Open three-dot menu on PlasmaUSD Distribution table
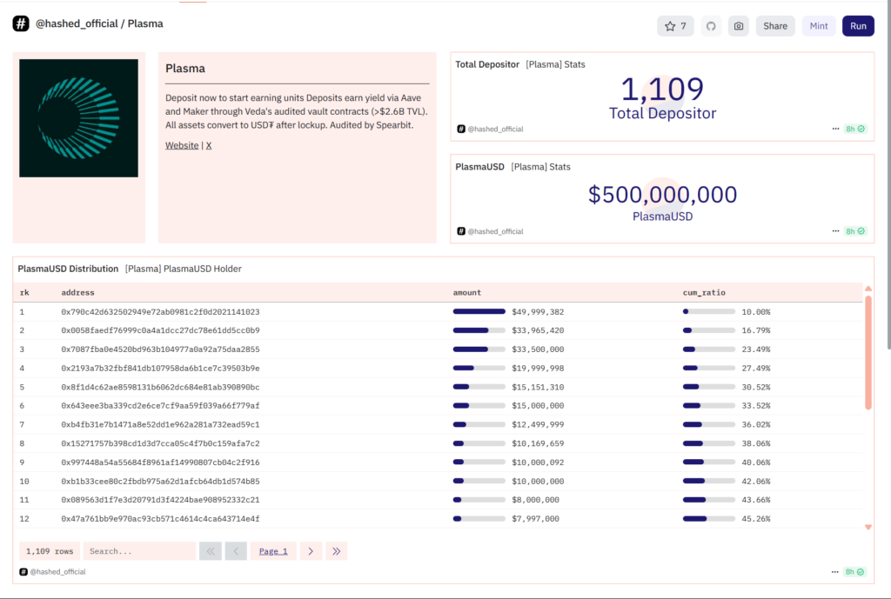The width and height of the screenshot is (891, 599). 834,572
